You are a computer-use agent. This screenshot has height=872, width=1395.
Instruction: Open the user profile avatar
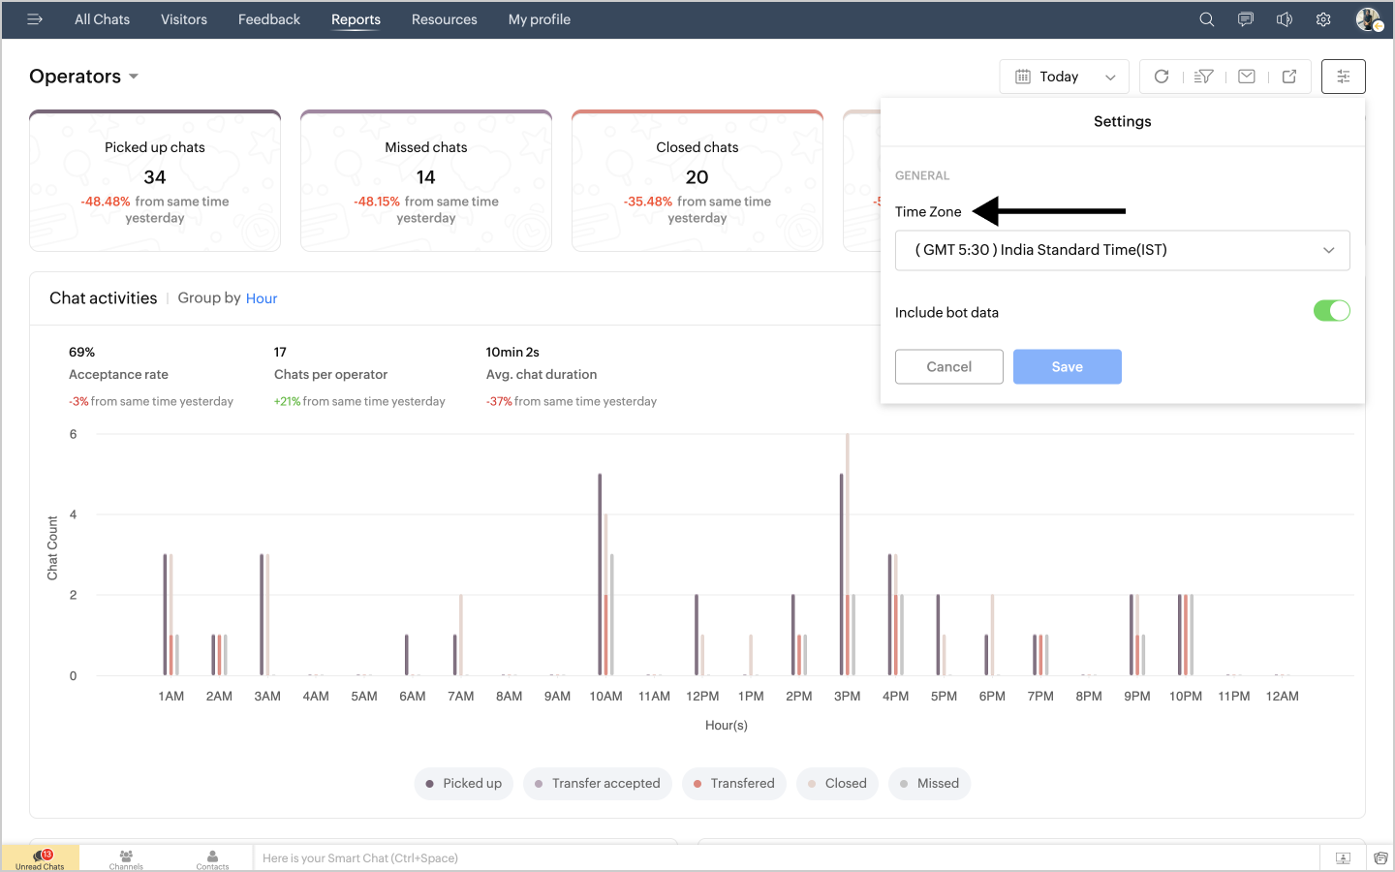point(1368,19)
